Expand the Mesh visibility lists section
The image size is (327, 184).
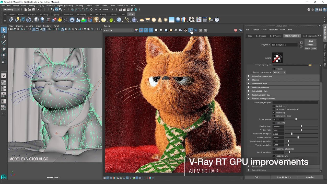point(283,87)
